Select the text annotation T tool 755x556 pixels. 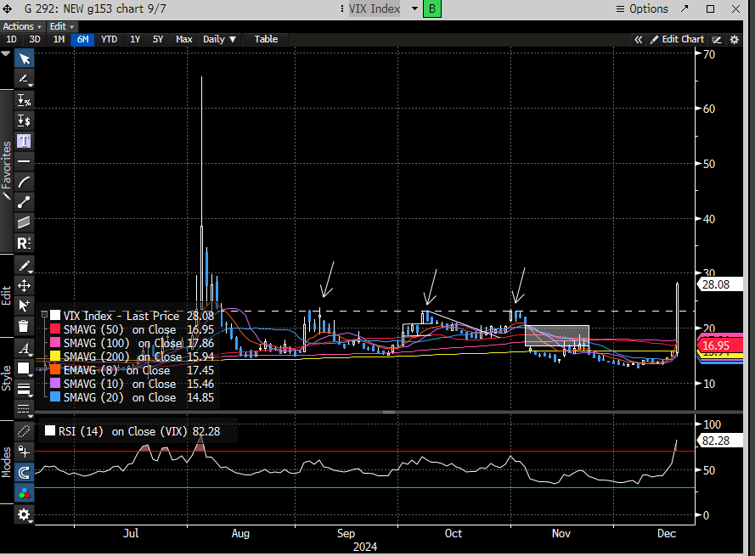click(25, 140)
